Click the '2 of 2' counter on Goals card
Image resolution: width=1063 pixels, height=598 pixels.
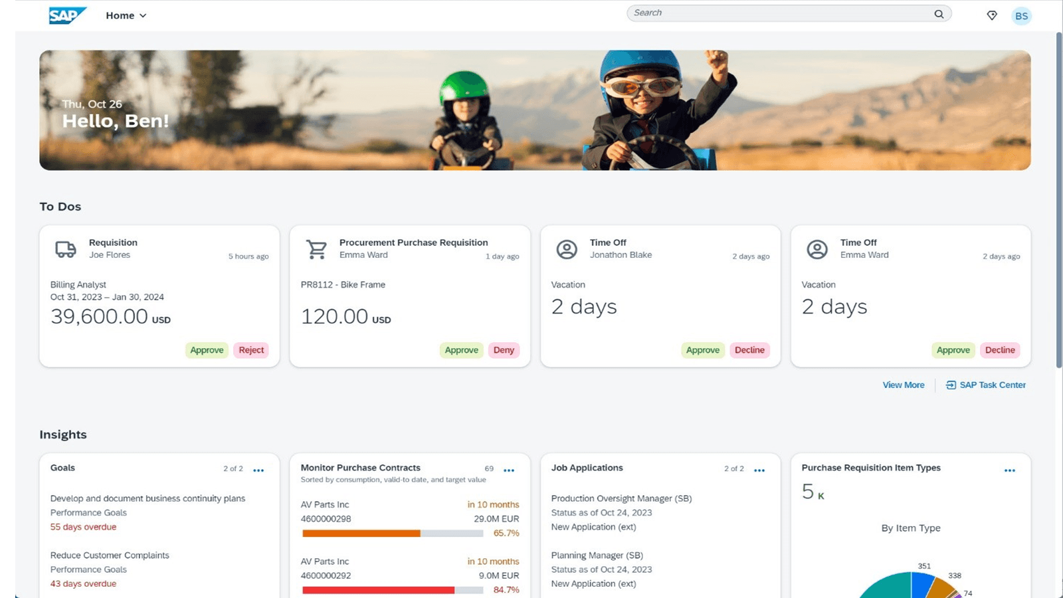[233, 468]
